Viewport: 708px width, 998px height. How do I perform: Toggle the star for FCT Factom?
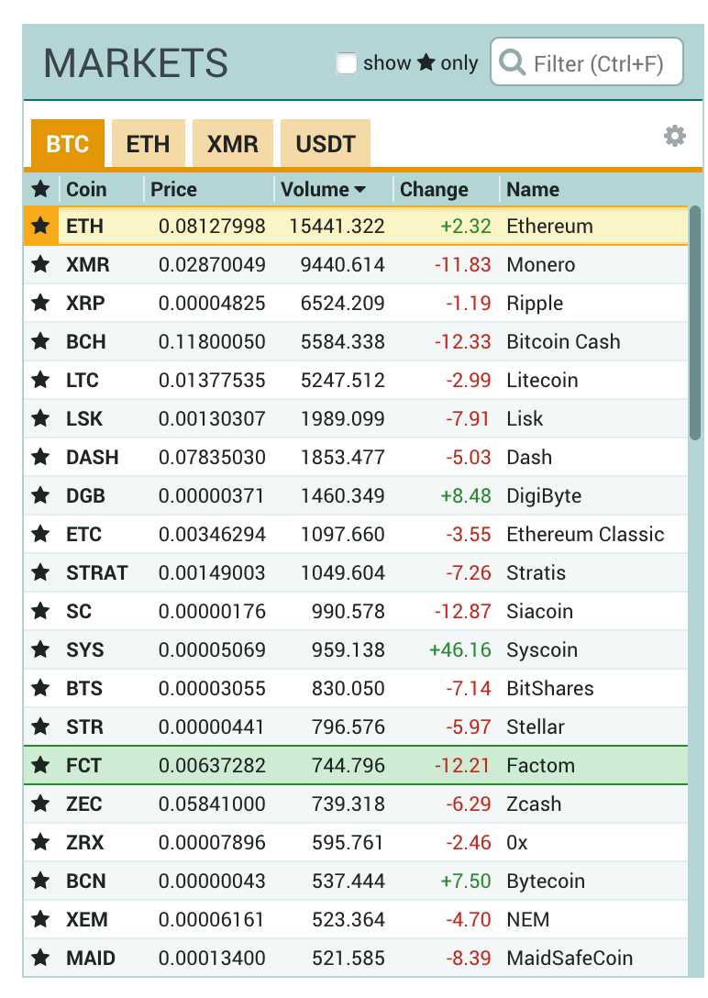click(x=40, y=766)
